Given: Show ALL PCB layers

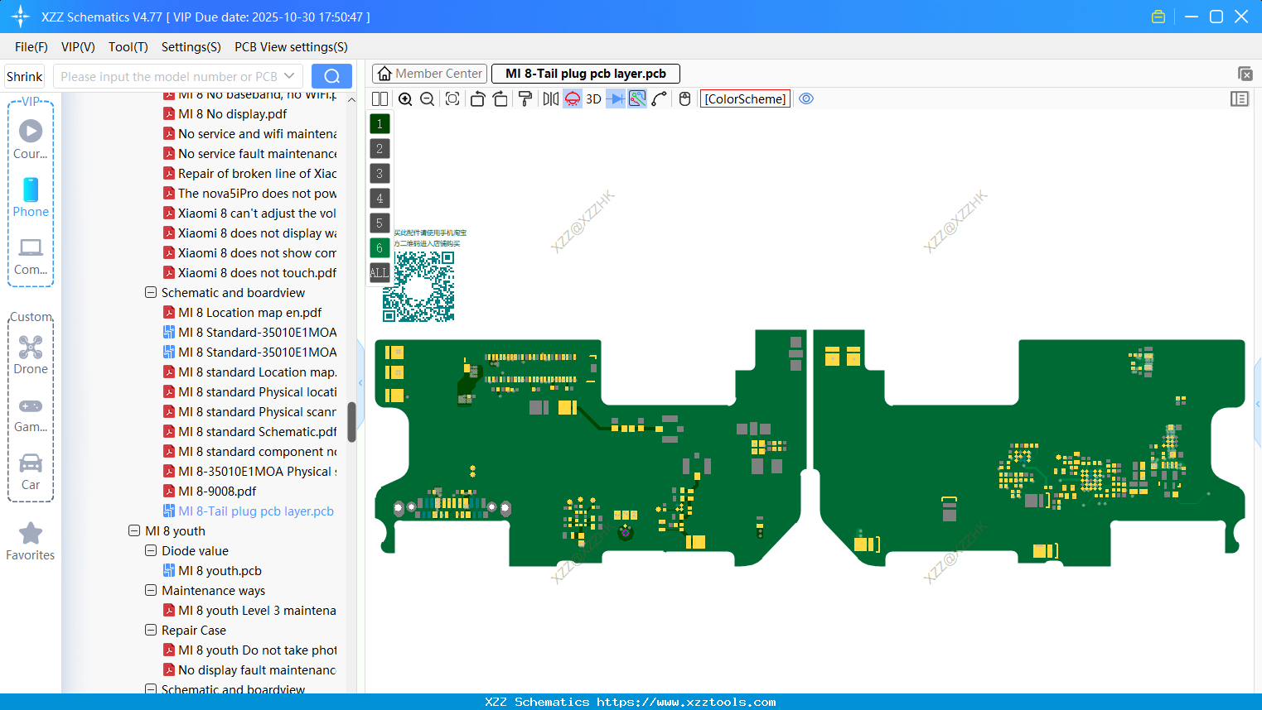Looking at the screenshot, I should [x=380, y=272].
